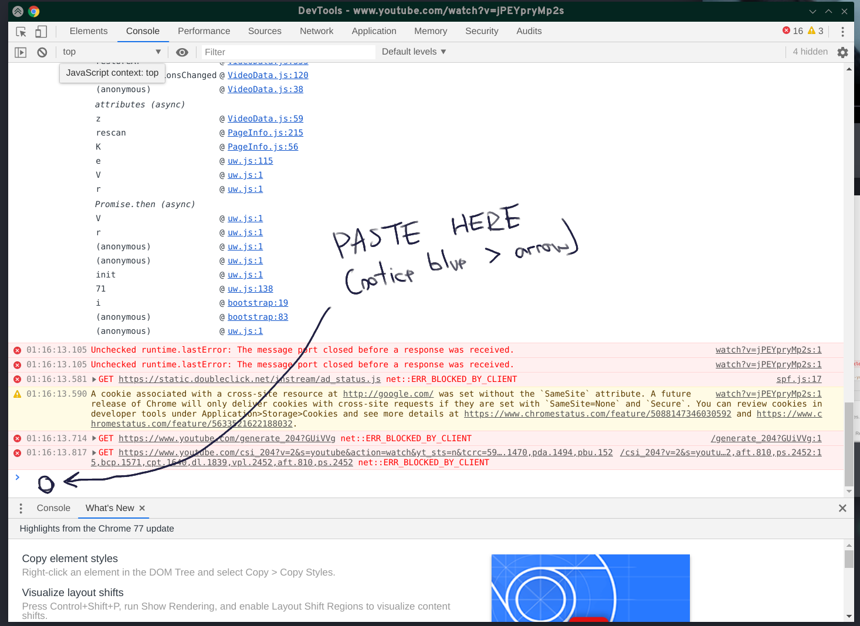Viewport: 860px width, 626px height.
Task: Open the DevTools three-dot main menu
Action: (x=842, y=32)
